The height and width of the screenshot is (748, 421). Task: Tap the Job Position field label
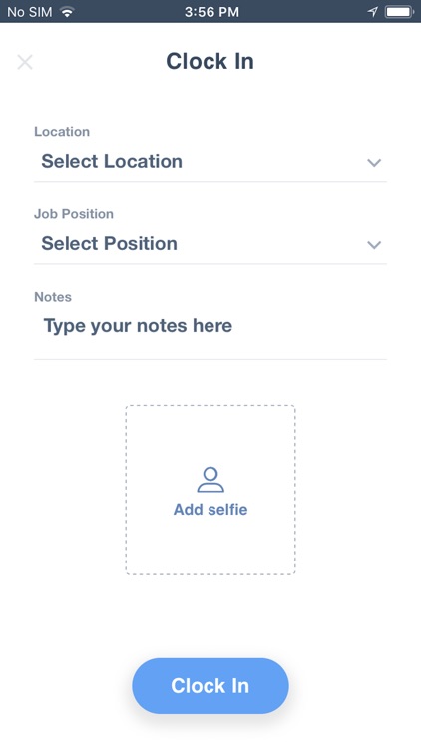pyautogui.click(x=74, y=214)
